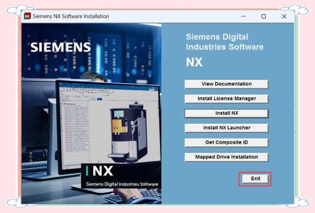Click the title bar text Siemens NX Software Installation
The width and height of the screenshot is (315, 213).
[71, 16]
